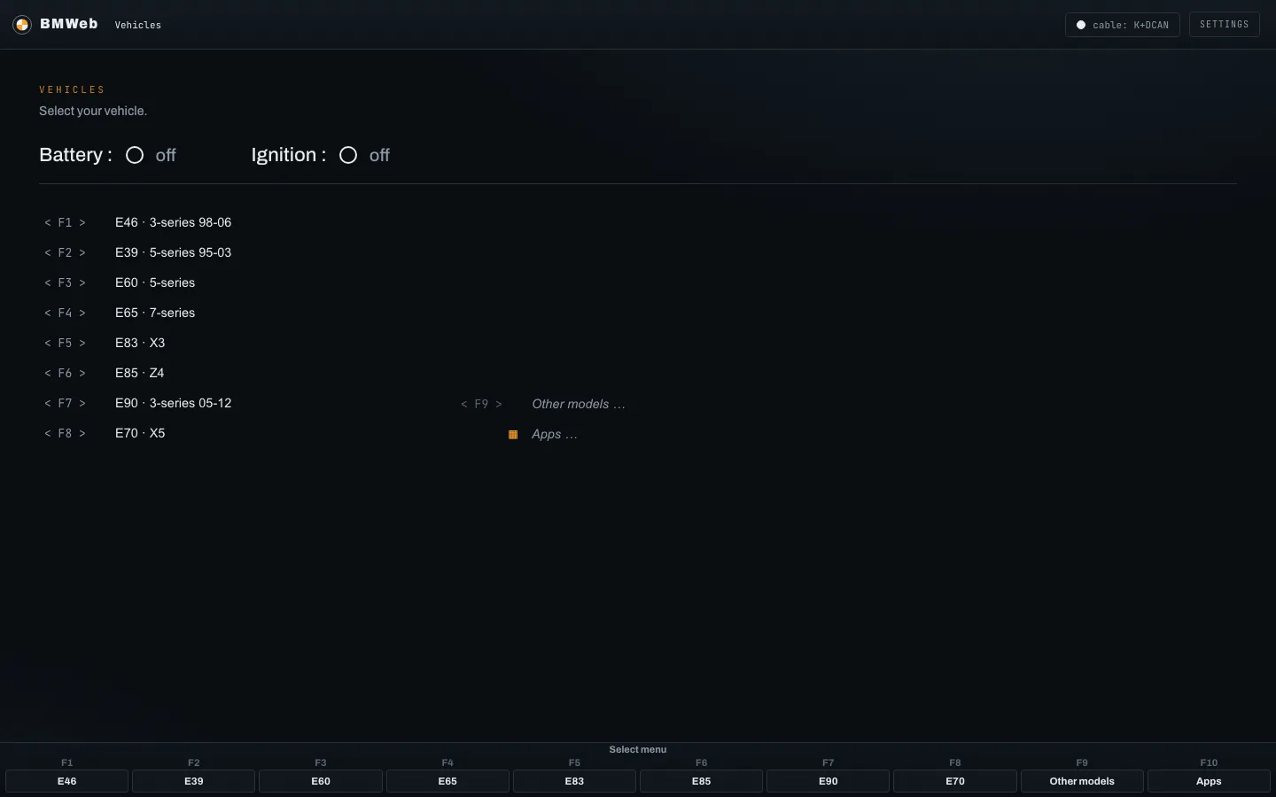
Task: Click the Select menu footer label
Action: [638, 749]
